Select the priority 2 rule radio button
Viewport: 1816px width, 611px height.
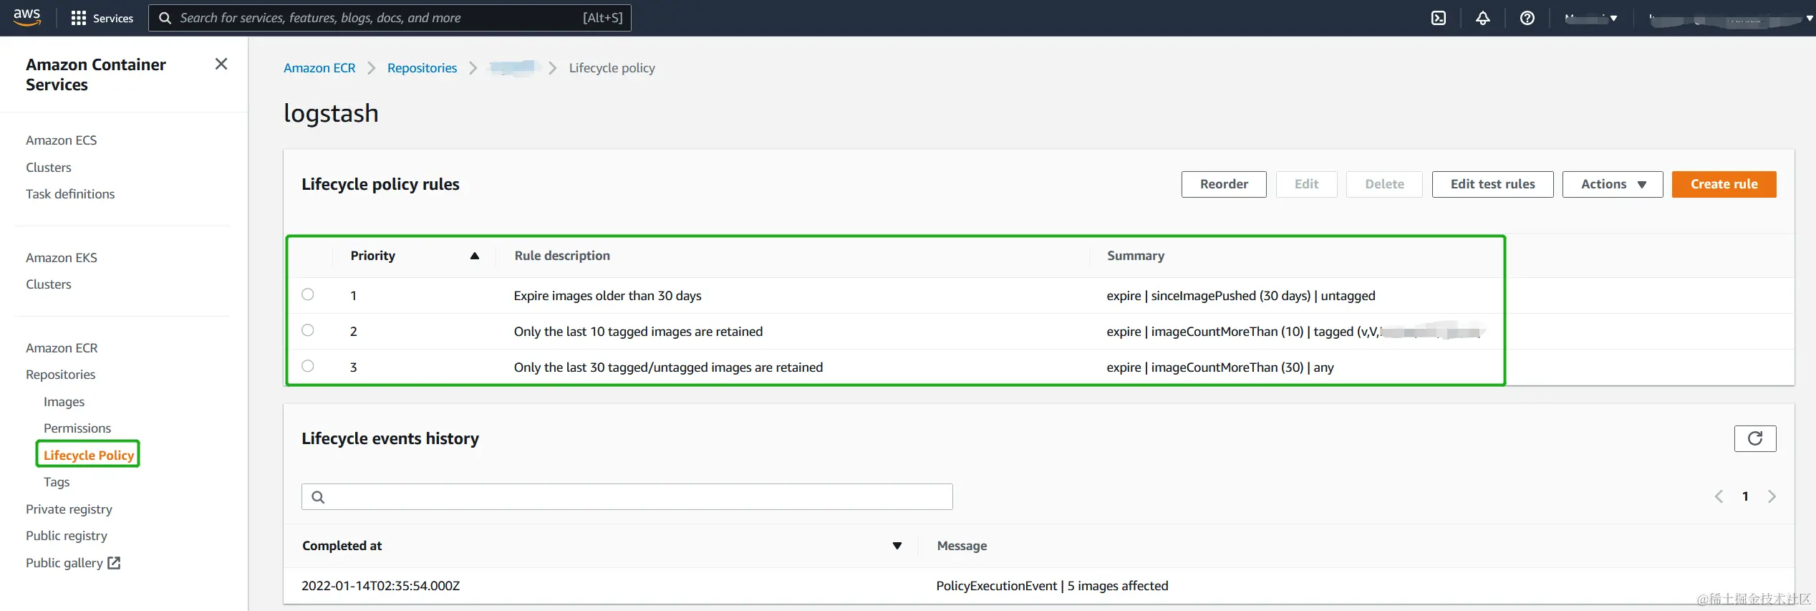308,330
